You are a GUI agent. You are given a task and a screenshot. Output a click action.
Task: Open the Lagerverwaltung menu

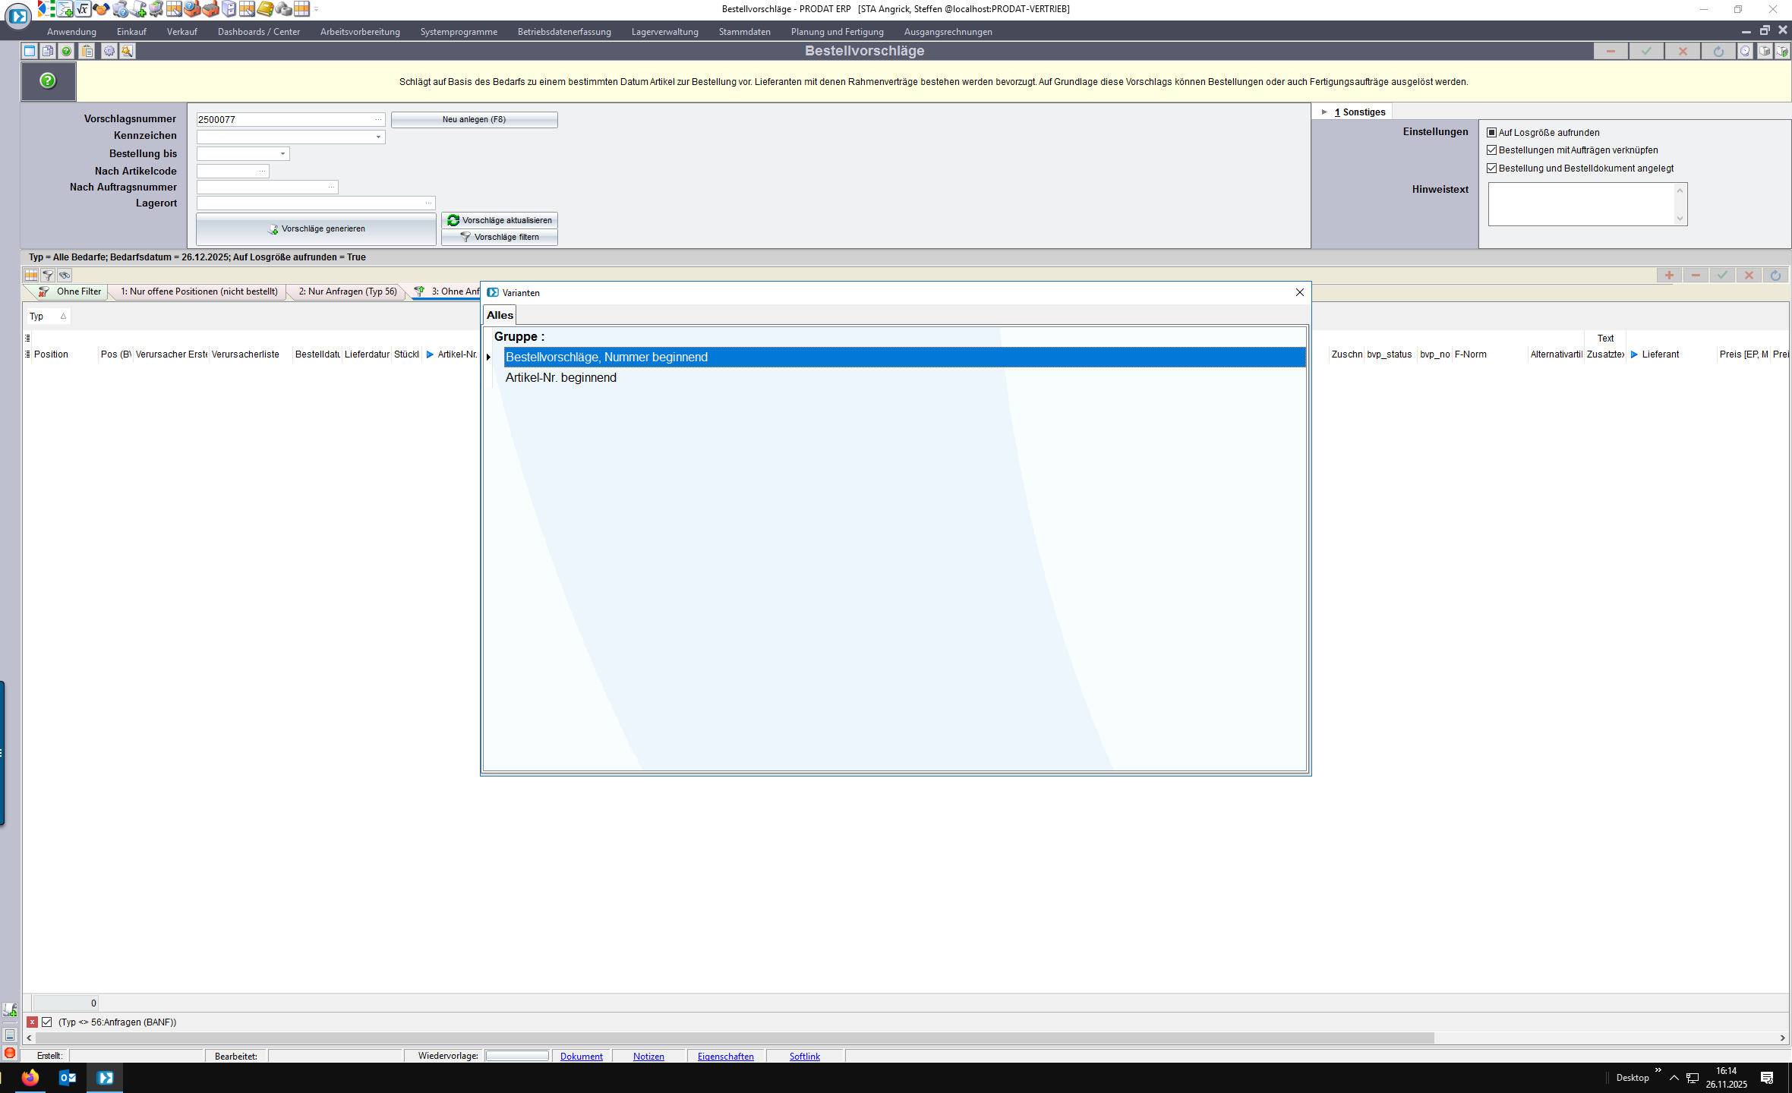point(664,32)
